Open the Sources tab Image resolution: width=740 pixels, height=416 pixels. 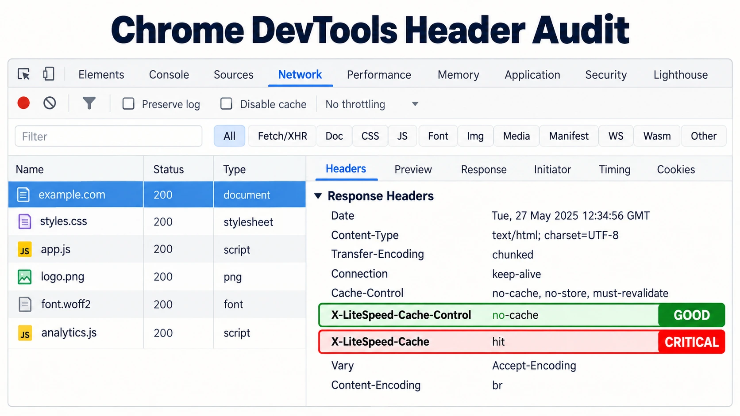(234, 75)
